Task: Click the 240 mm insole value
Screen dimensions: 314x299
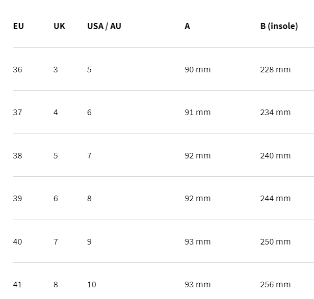Action: pos(275,156)
